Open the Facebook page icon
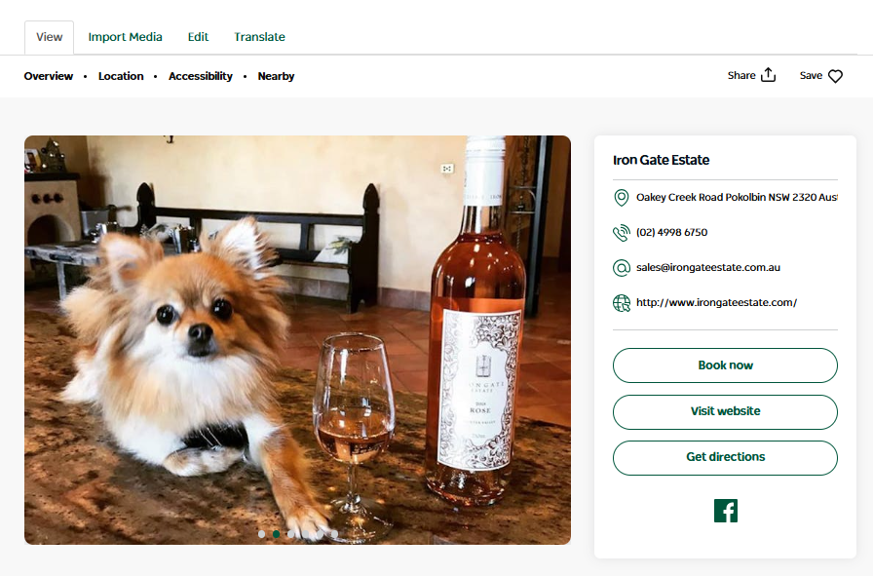Screen dimensions: 873x576 pos(725,511)
